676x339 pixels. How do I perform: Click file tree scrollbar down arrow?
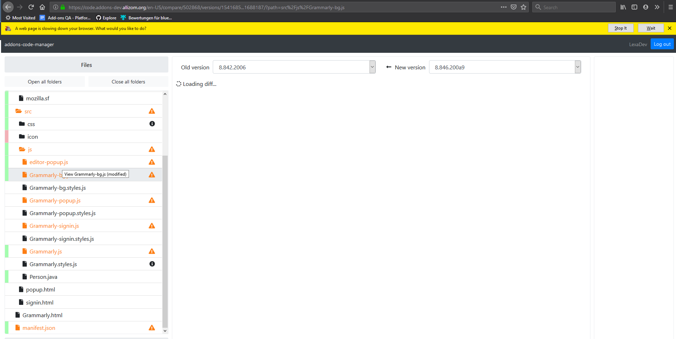coord(165,331)
